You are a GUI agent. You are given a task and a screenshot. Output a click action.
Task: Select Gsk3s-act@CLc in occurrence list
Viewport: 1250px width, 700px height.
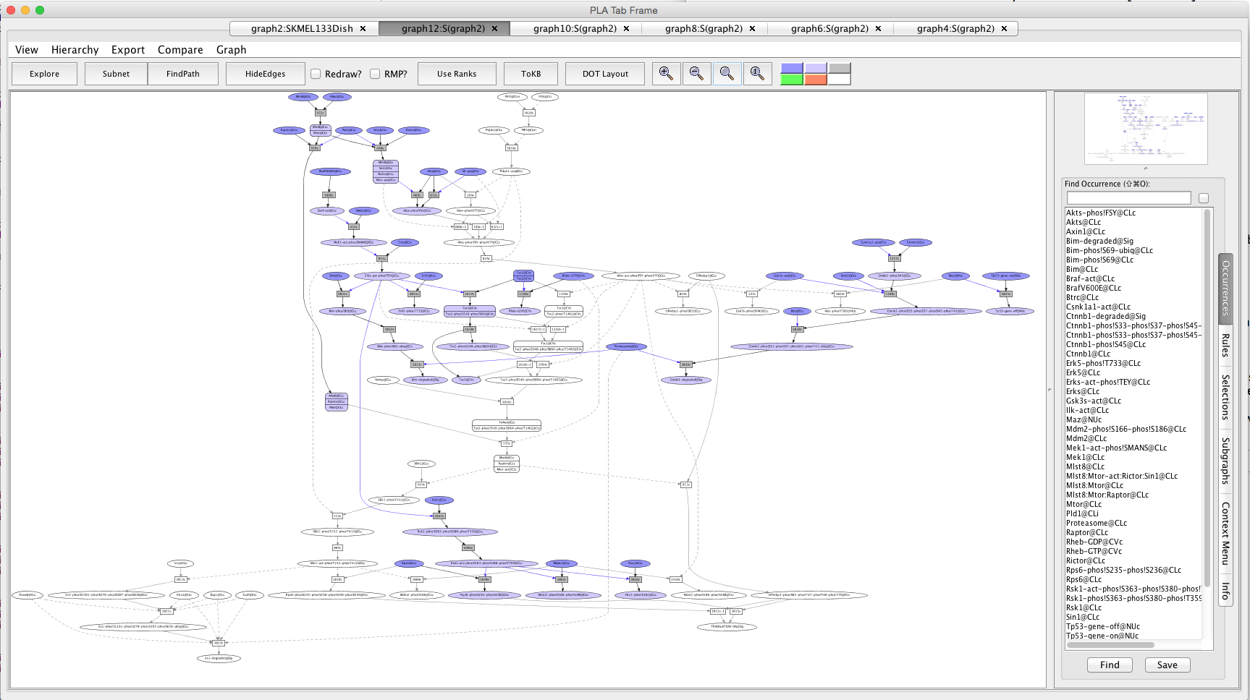click(x=1094, y=401)
